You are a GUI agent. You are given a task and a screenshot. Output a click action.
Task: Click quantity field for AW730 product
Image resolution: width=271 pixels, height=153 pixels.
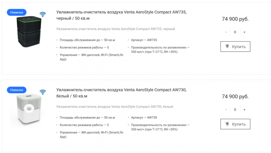click(235, 109)
